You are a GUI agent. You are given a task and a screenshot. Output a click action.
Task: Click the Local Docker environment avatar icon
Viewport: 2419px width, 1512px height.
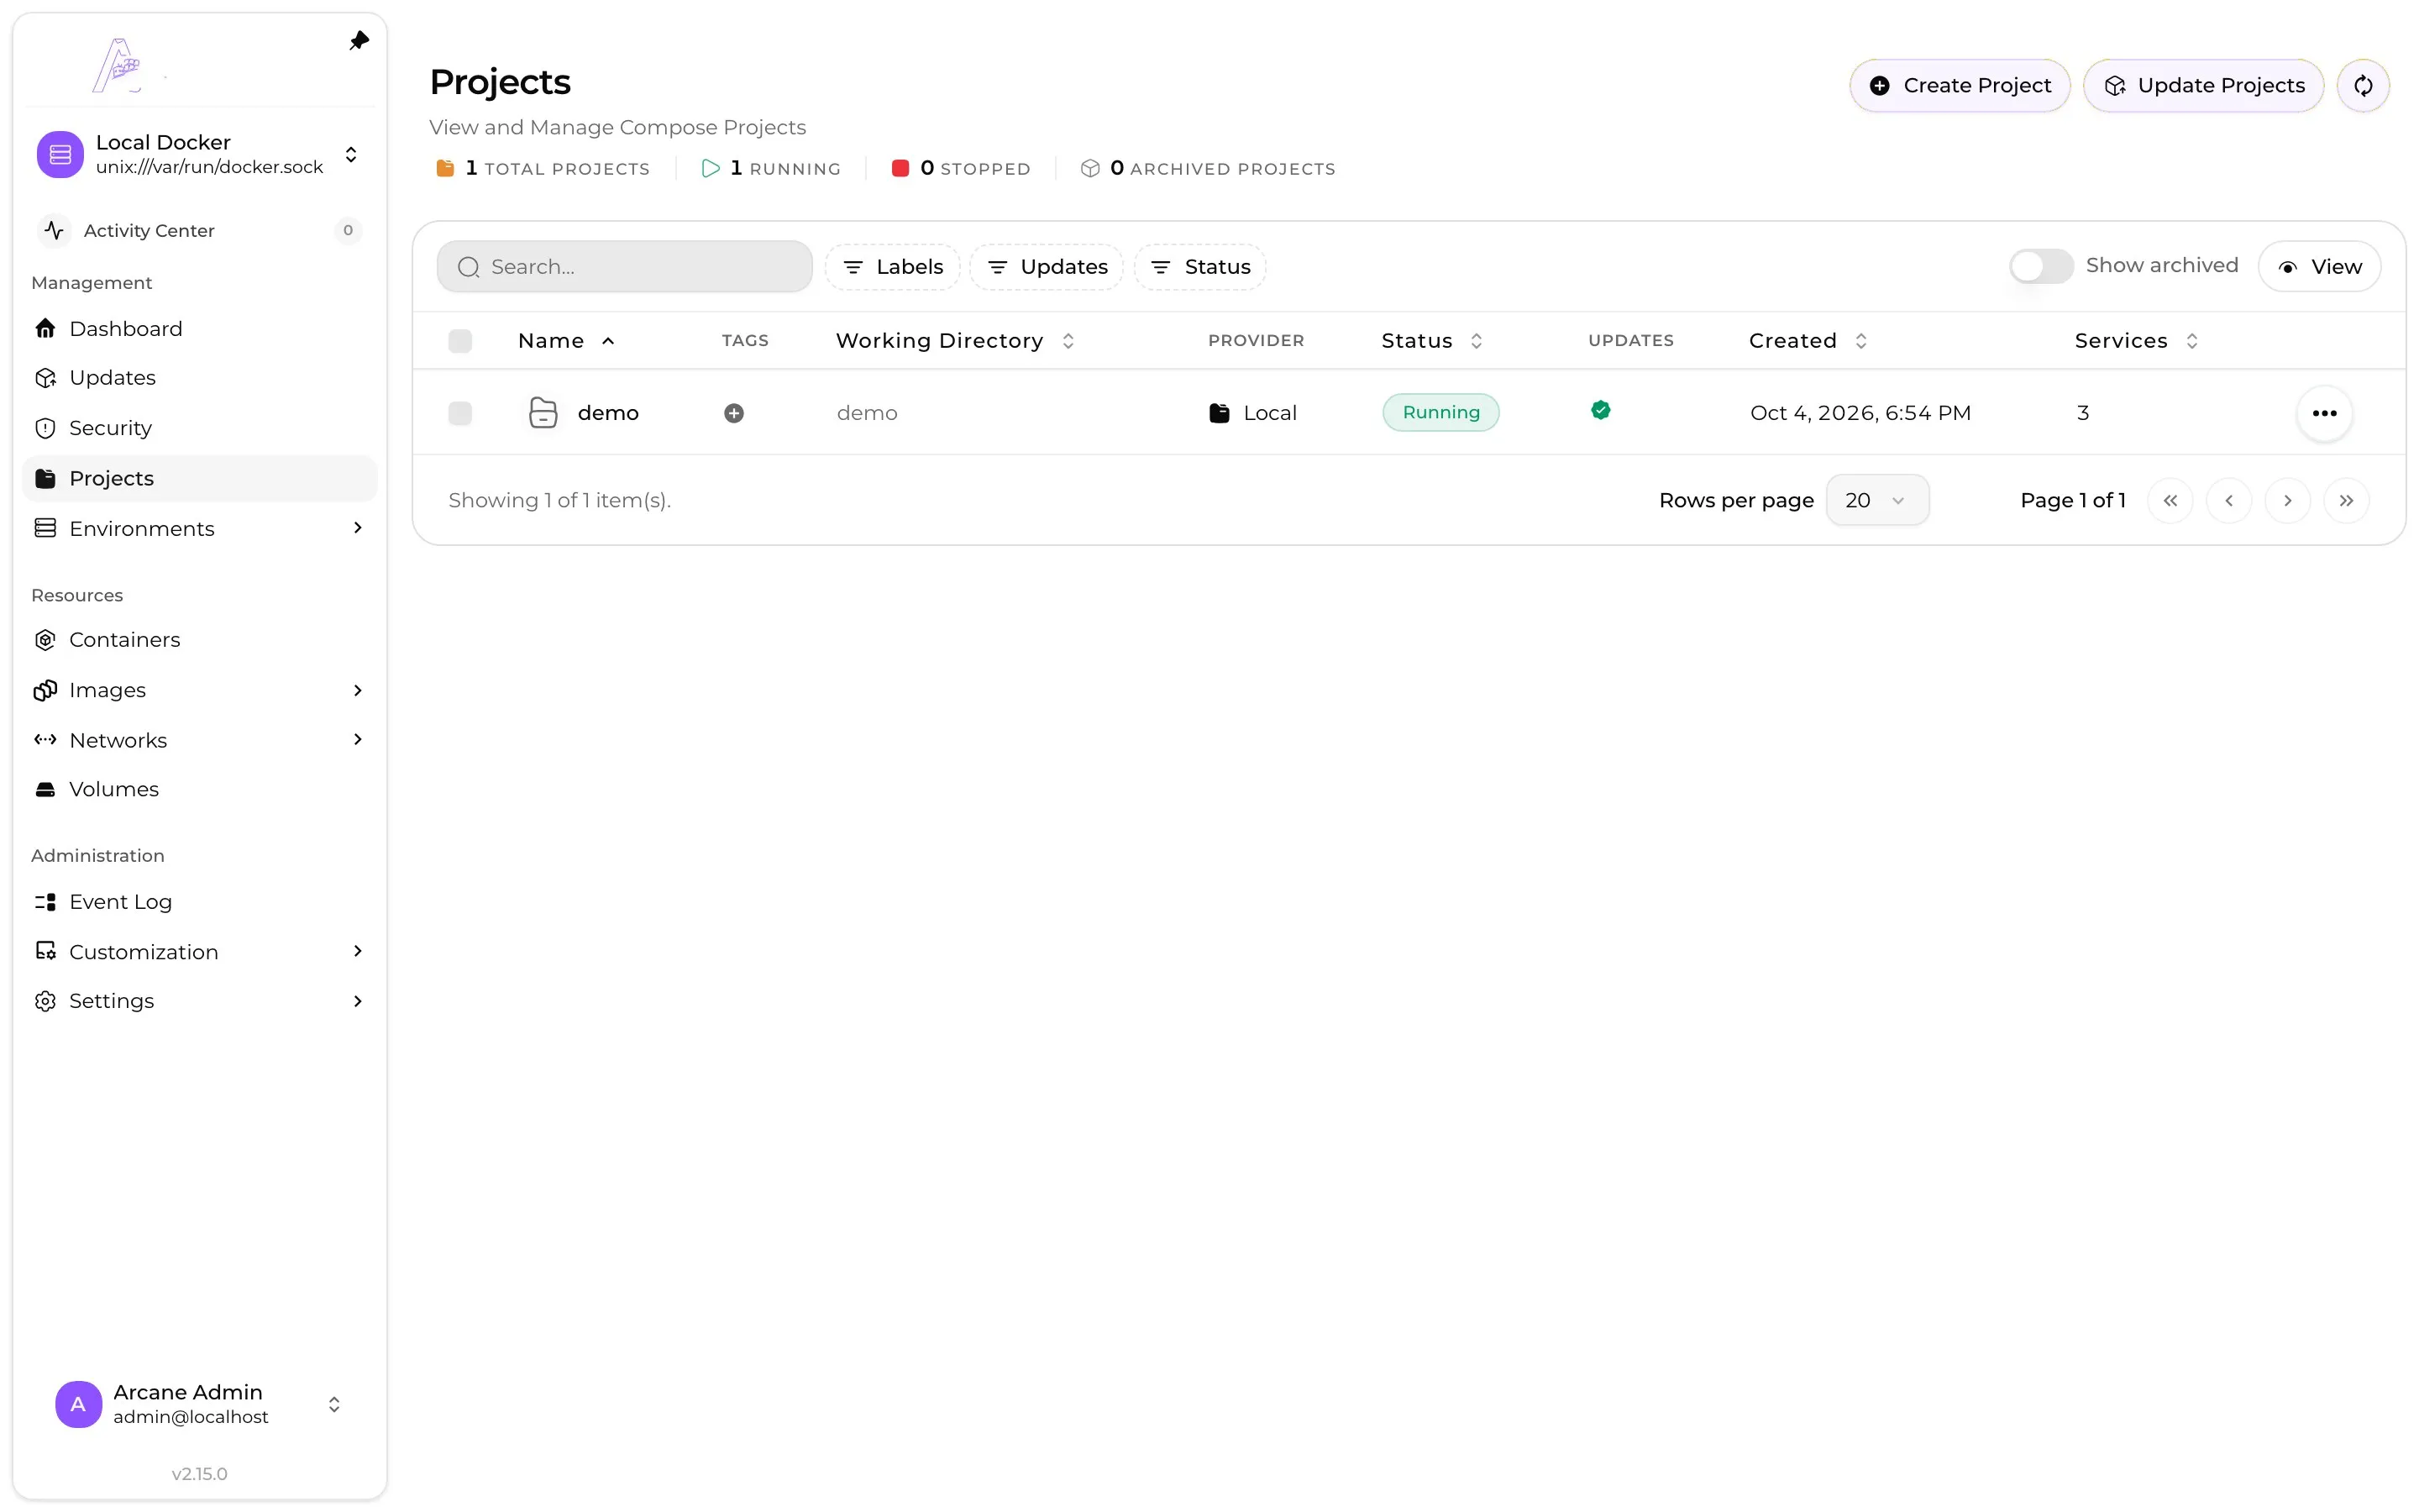click(60, 154)
